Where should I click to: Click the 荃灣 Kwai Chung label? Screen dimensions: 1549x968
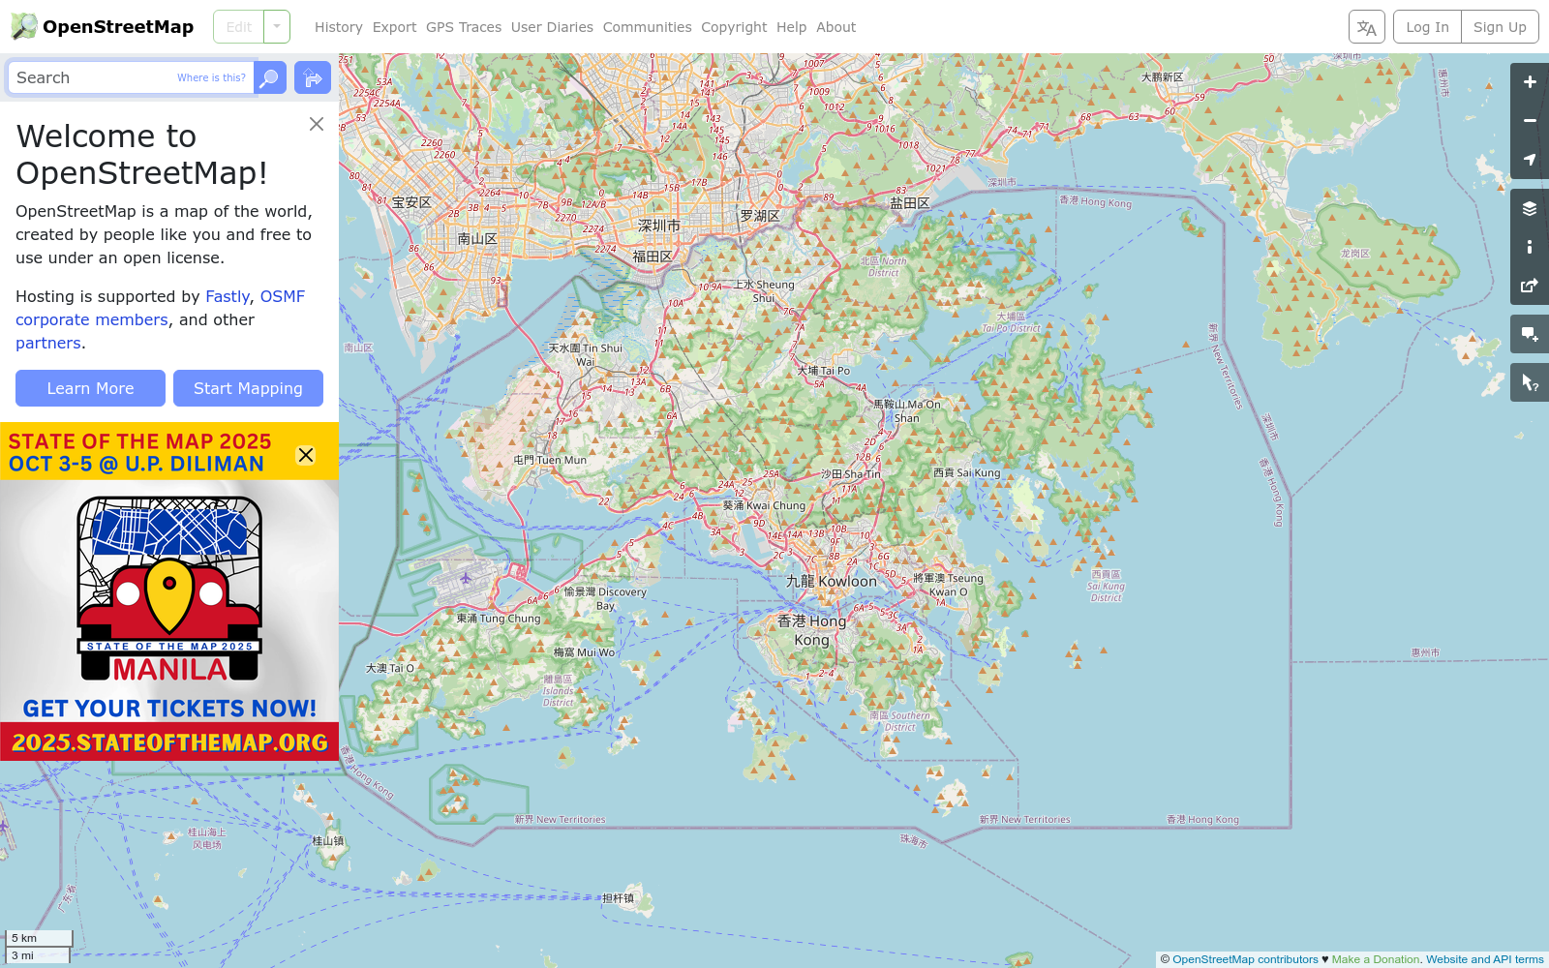pos(764,505)
